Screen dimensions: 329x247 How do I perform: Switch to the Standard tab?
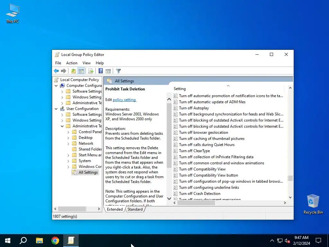[135, 209]
